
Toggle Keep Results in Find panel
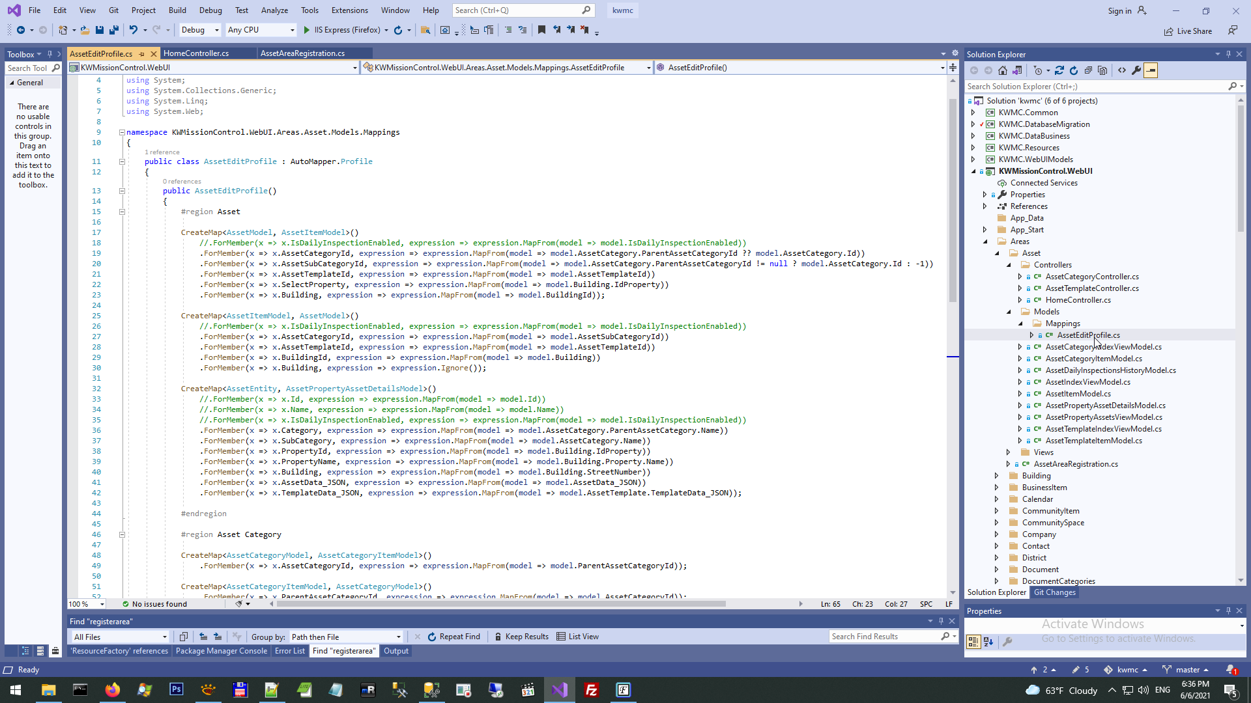521,637
